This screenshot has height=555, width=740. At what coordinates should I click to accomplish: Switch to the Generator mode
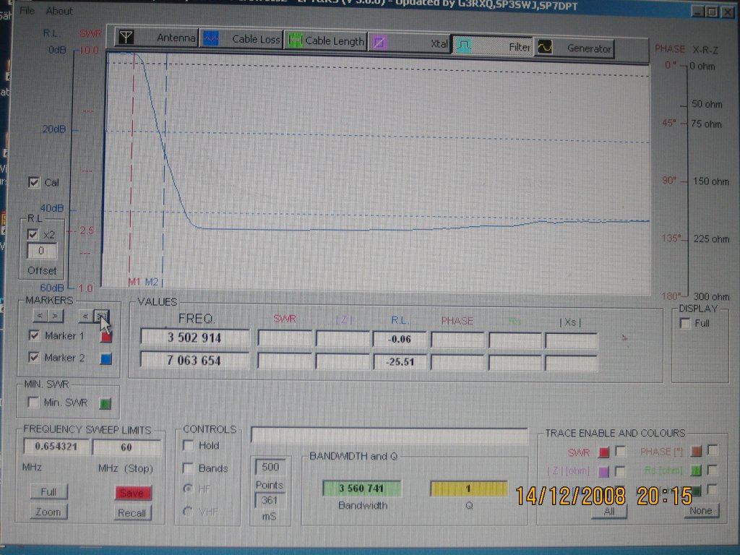pos(575,48)
